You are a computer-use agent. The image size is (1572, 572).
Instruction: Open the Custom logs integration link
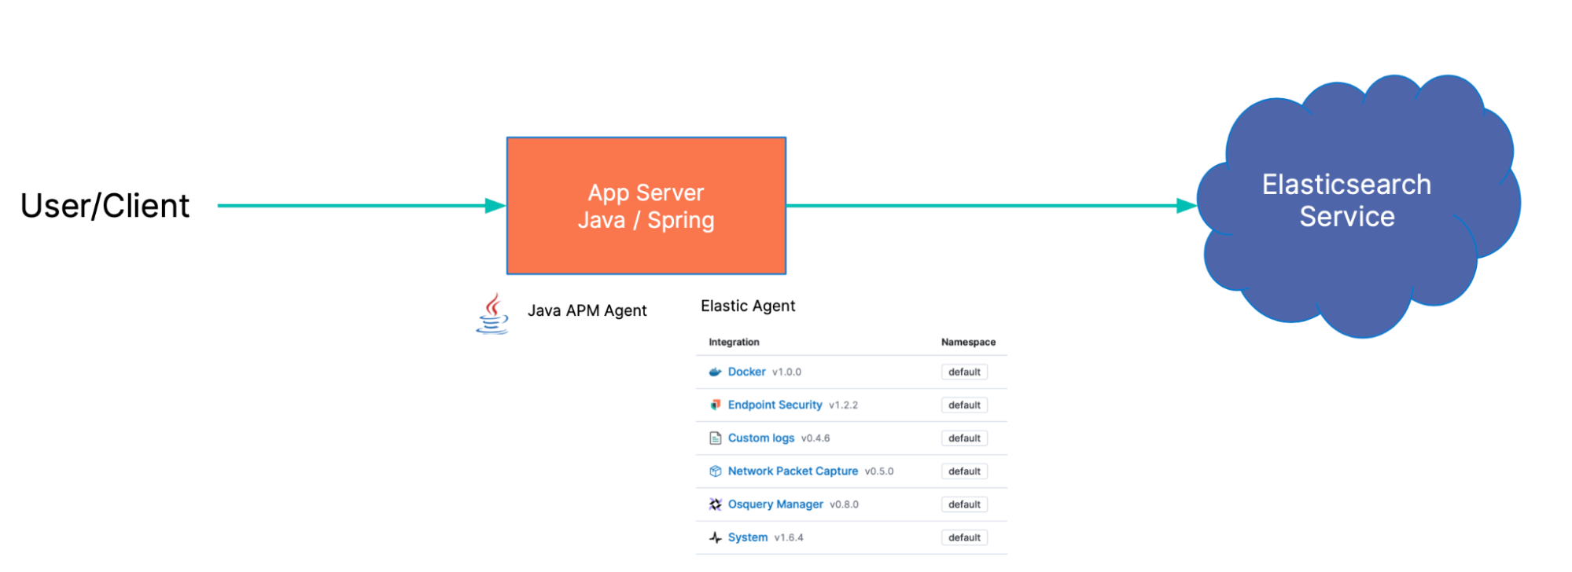pos(760,438)
